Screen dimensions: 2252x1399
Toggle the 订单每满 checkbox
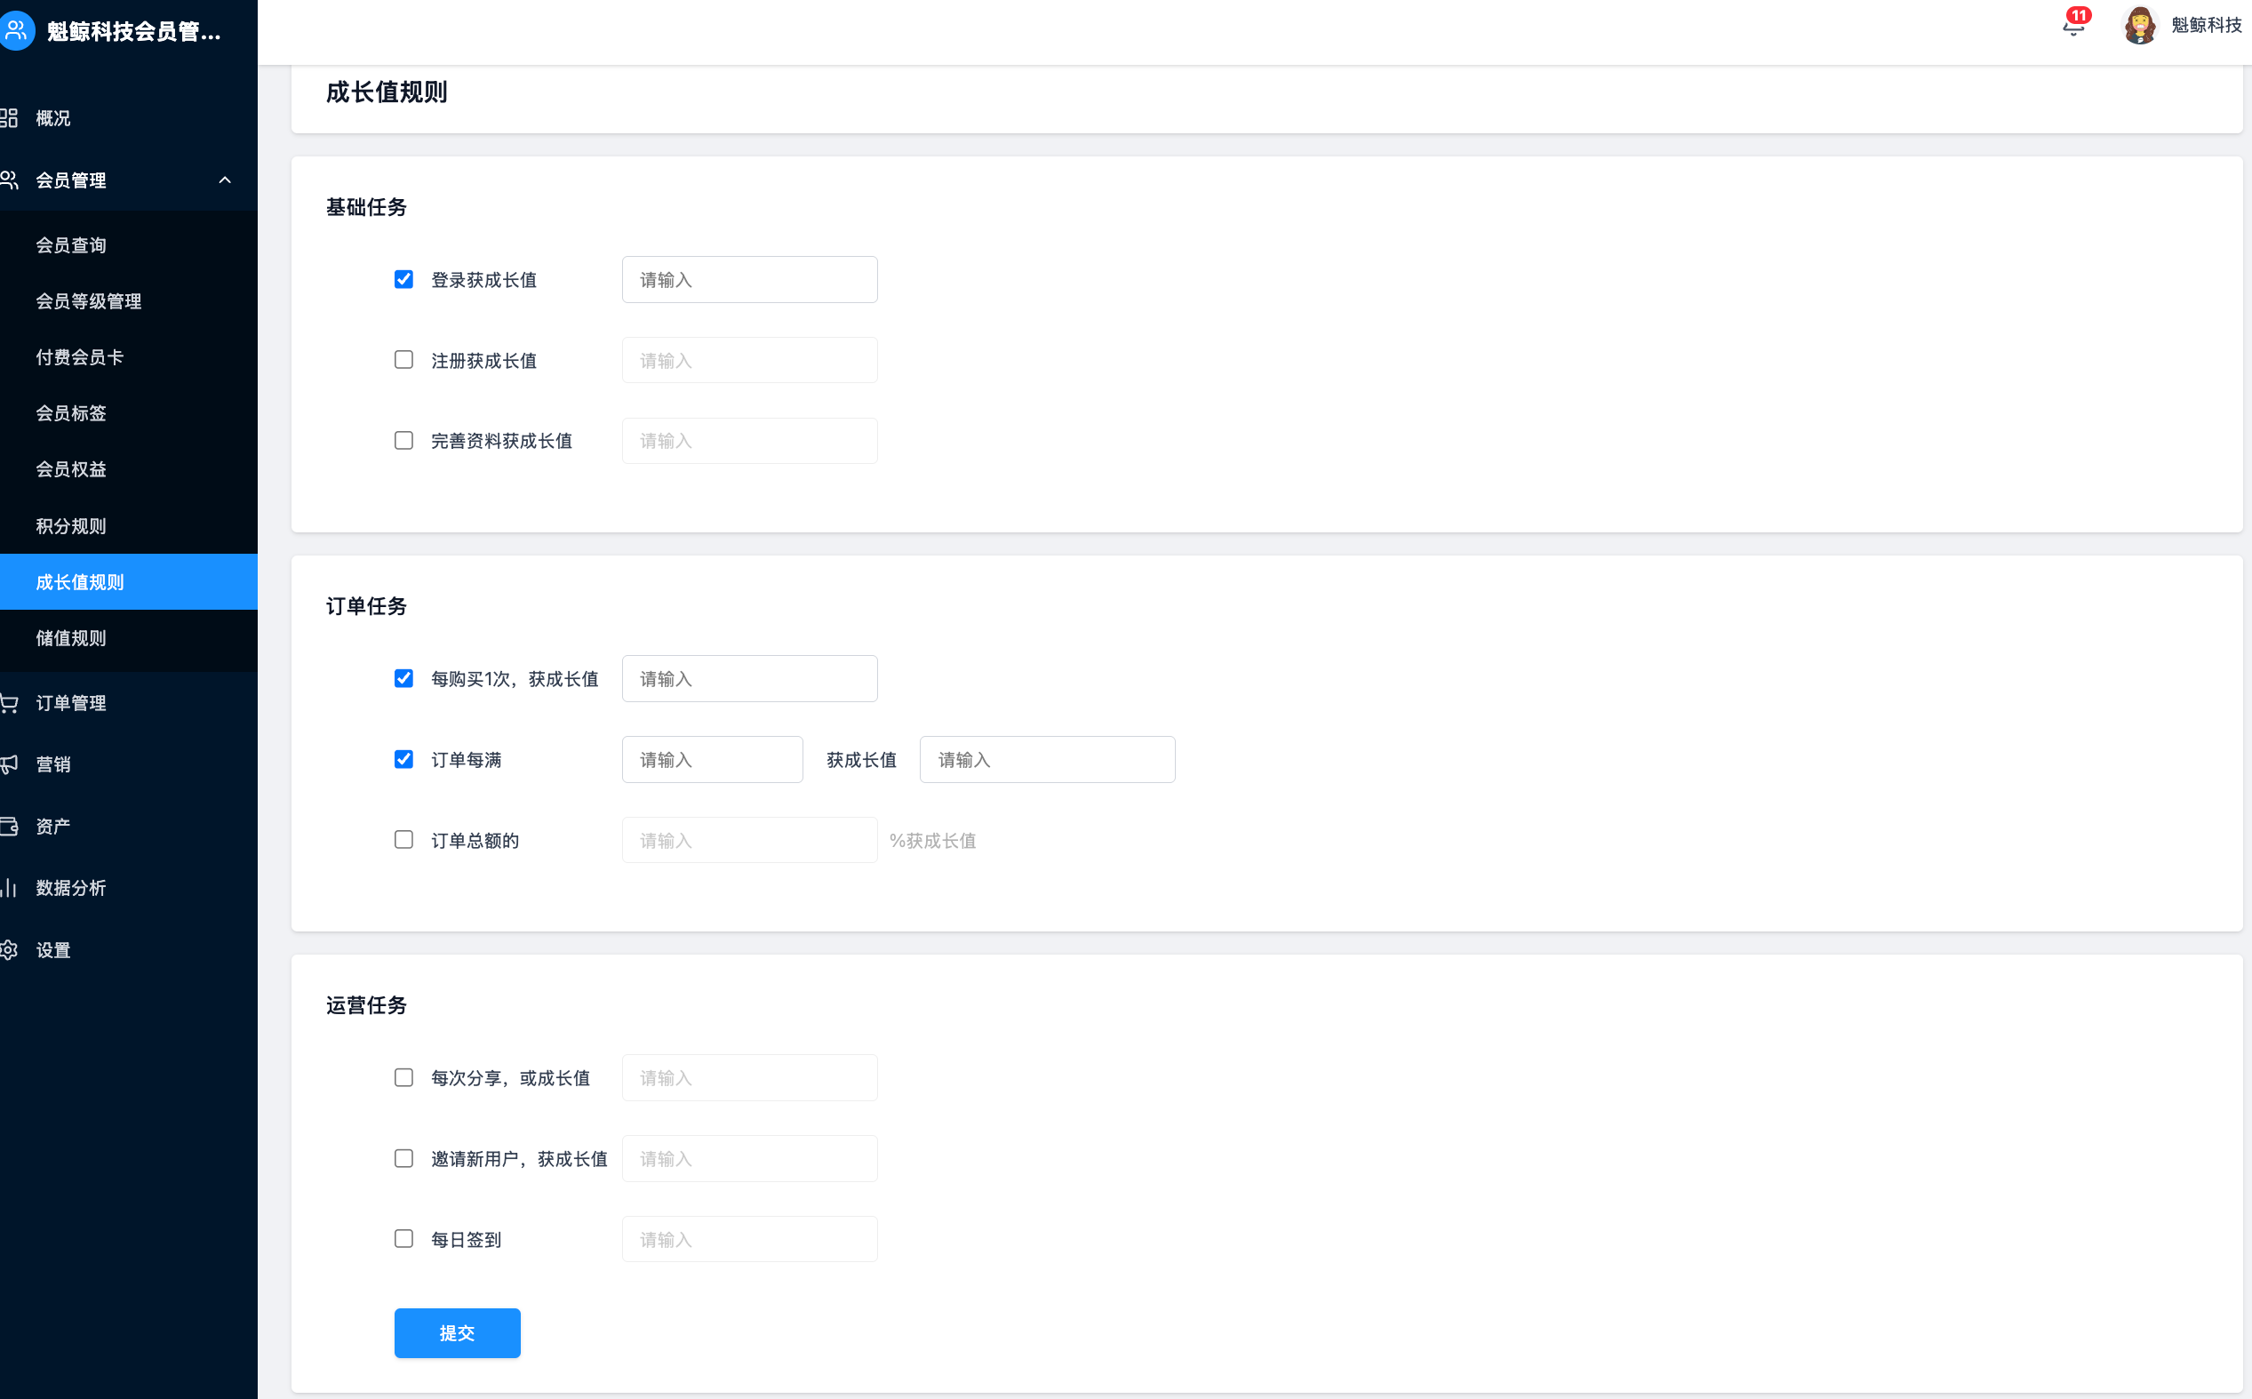tap(403, 760)
